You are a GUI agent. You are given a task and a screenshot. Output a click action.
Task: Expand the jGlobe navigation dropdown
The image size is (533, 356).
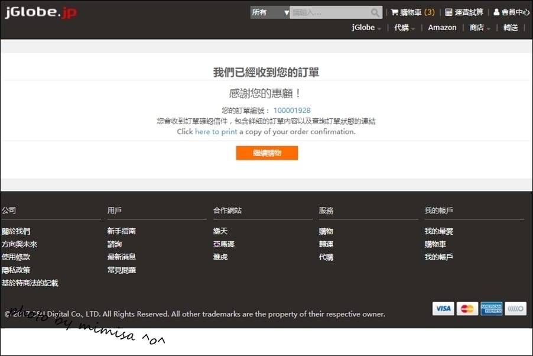[x=364, y=27]
